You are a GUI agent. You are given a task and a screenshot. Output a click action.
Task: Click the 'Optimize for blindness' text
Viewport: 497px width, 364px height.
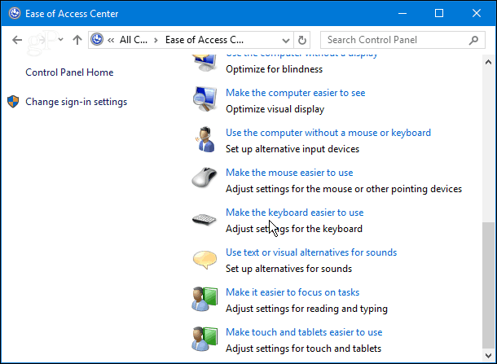coord(275,69)
